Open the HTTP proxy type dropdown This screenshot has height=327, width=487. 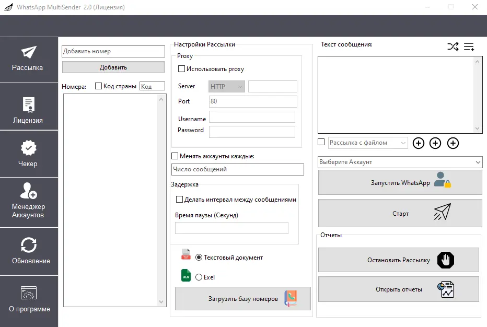point(227,86)
